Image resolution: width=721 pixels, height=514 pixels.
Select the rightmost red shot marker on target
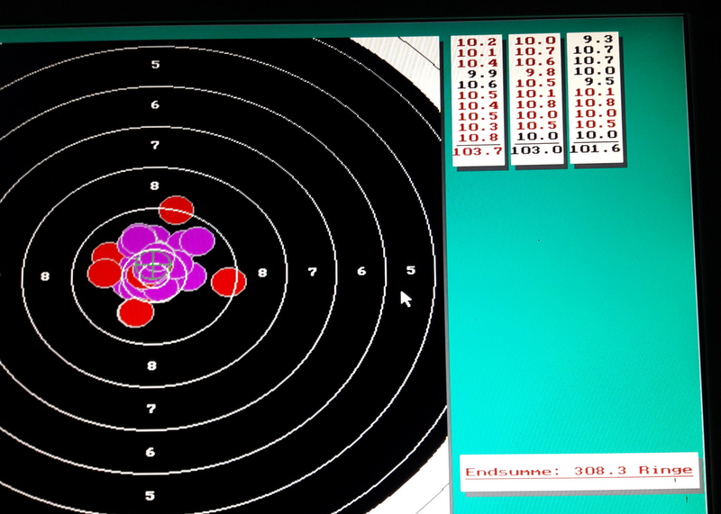click(229, 282)
